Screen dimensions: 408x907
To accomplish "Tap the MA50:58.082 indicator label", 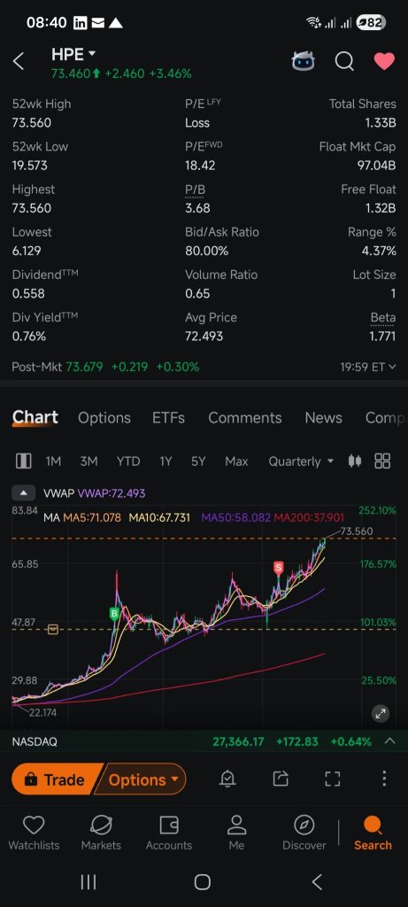I will [x=235, y=517].
